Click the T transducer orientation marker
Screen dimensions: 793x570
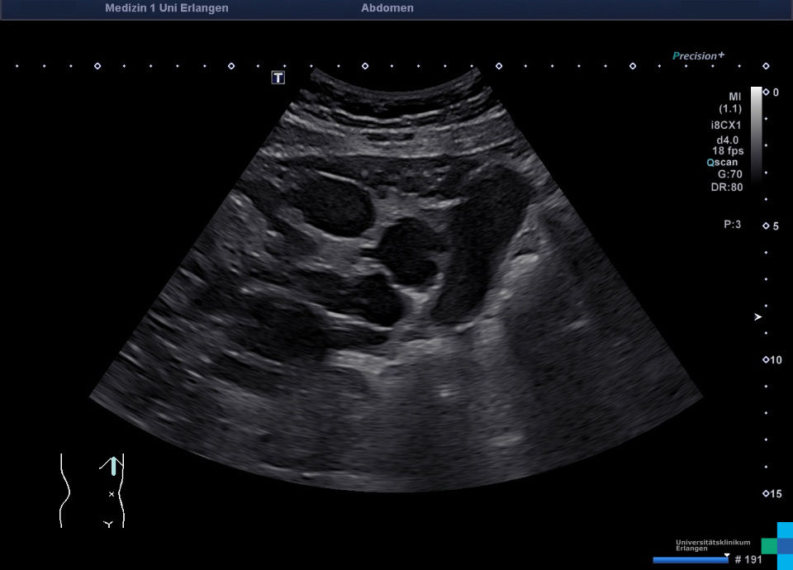point(278,78)
